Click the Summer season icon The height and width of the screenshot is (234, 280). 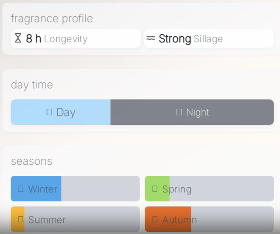tap(21, 219)
